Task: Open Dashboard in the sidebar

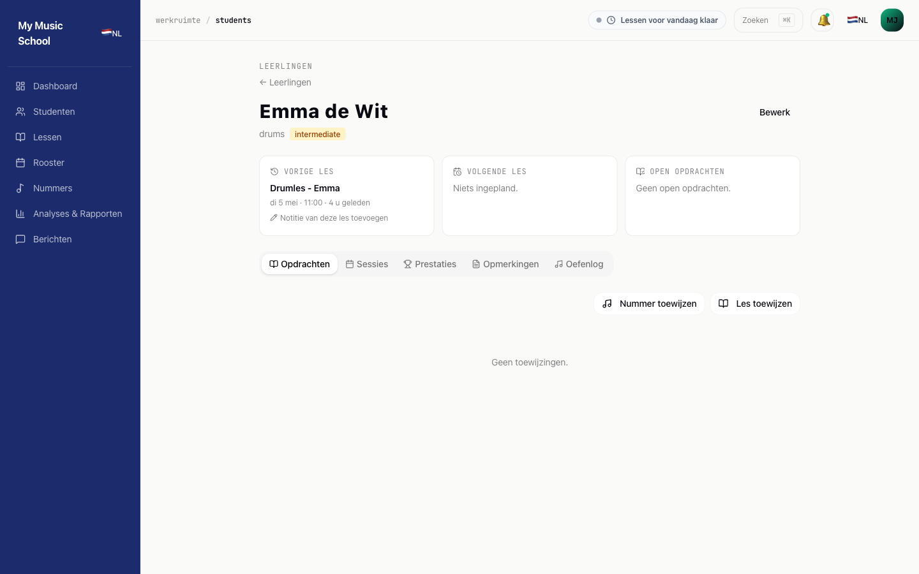Action: tap(70, 86)
